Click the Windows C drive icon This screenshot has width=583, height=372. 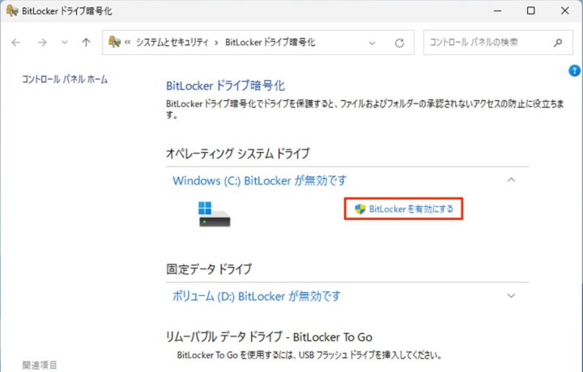point(214,213)
